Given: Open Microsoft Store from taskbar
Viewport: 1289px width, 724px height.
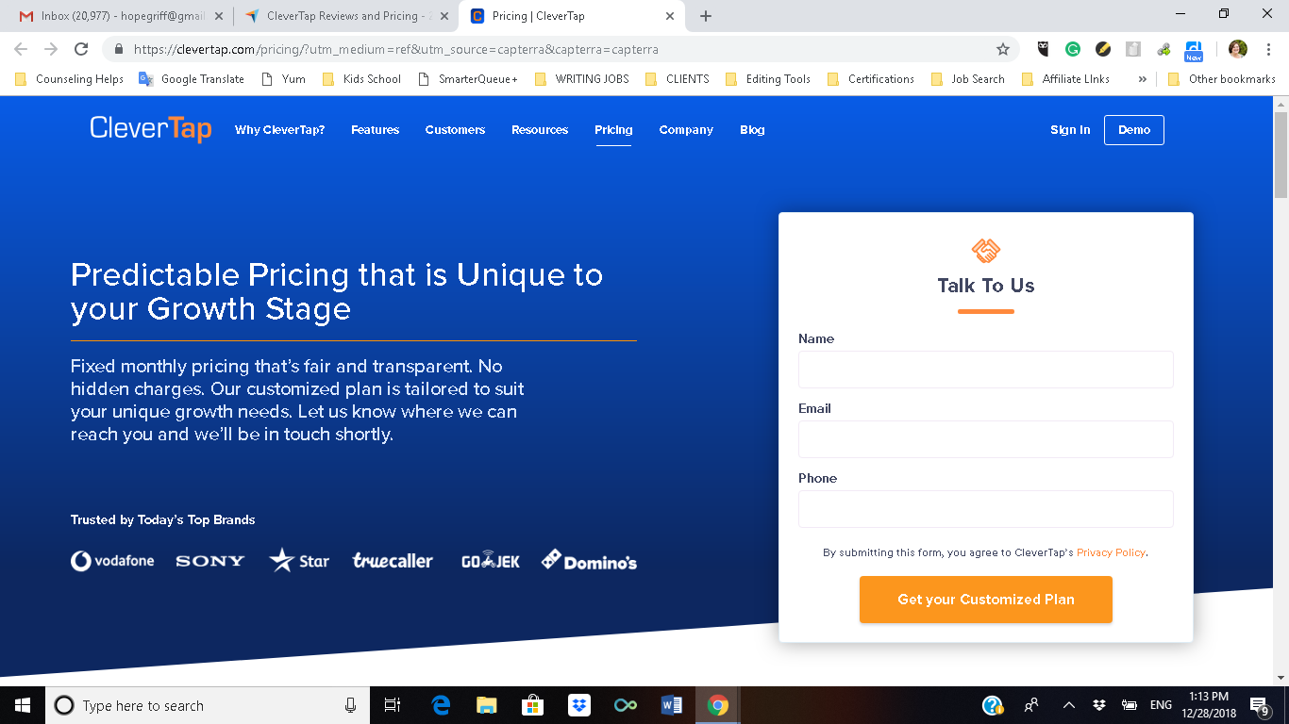Looking at the screenshot, I should point(532,705).
